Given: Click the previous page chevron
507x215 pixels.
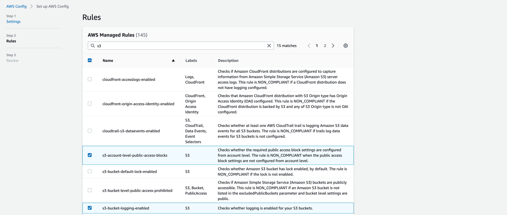Looking at the screenshot, I should tap(308, 45).
